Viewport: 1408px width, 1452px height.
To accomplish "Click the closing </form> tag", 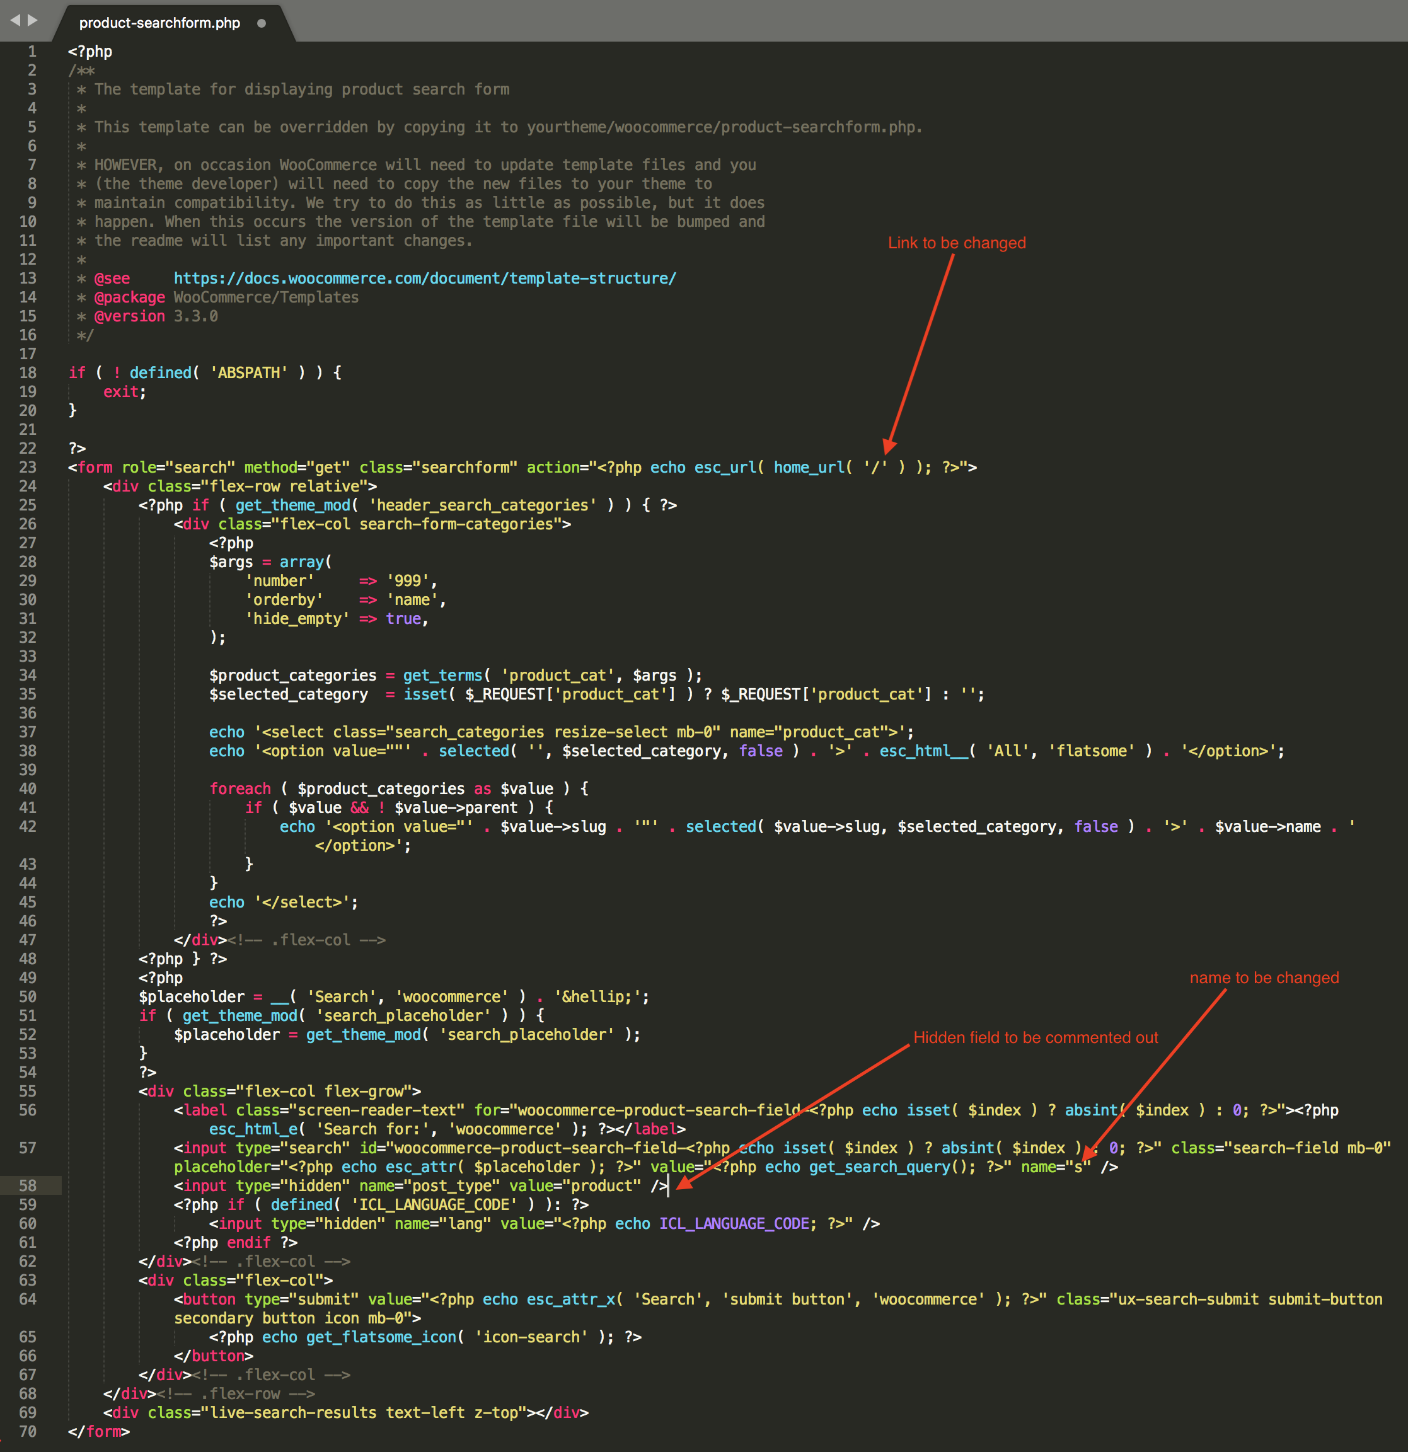I will (98, 1431).
